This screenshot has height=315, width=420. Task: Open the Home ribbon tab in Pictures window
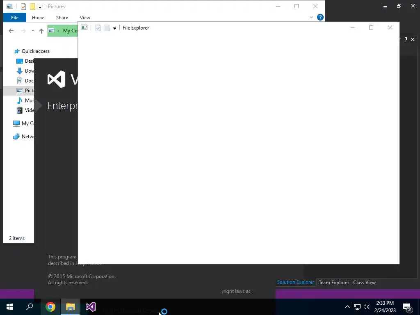(38, 18)
